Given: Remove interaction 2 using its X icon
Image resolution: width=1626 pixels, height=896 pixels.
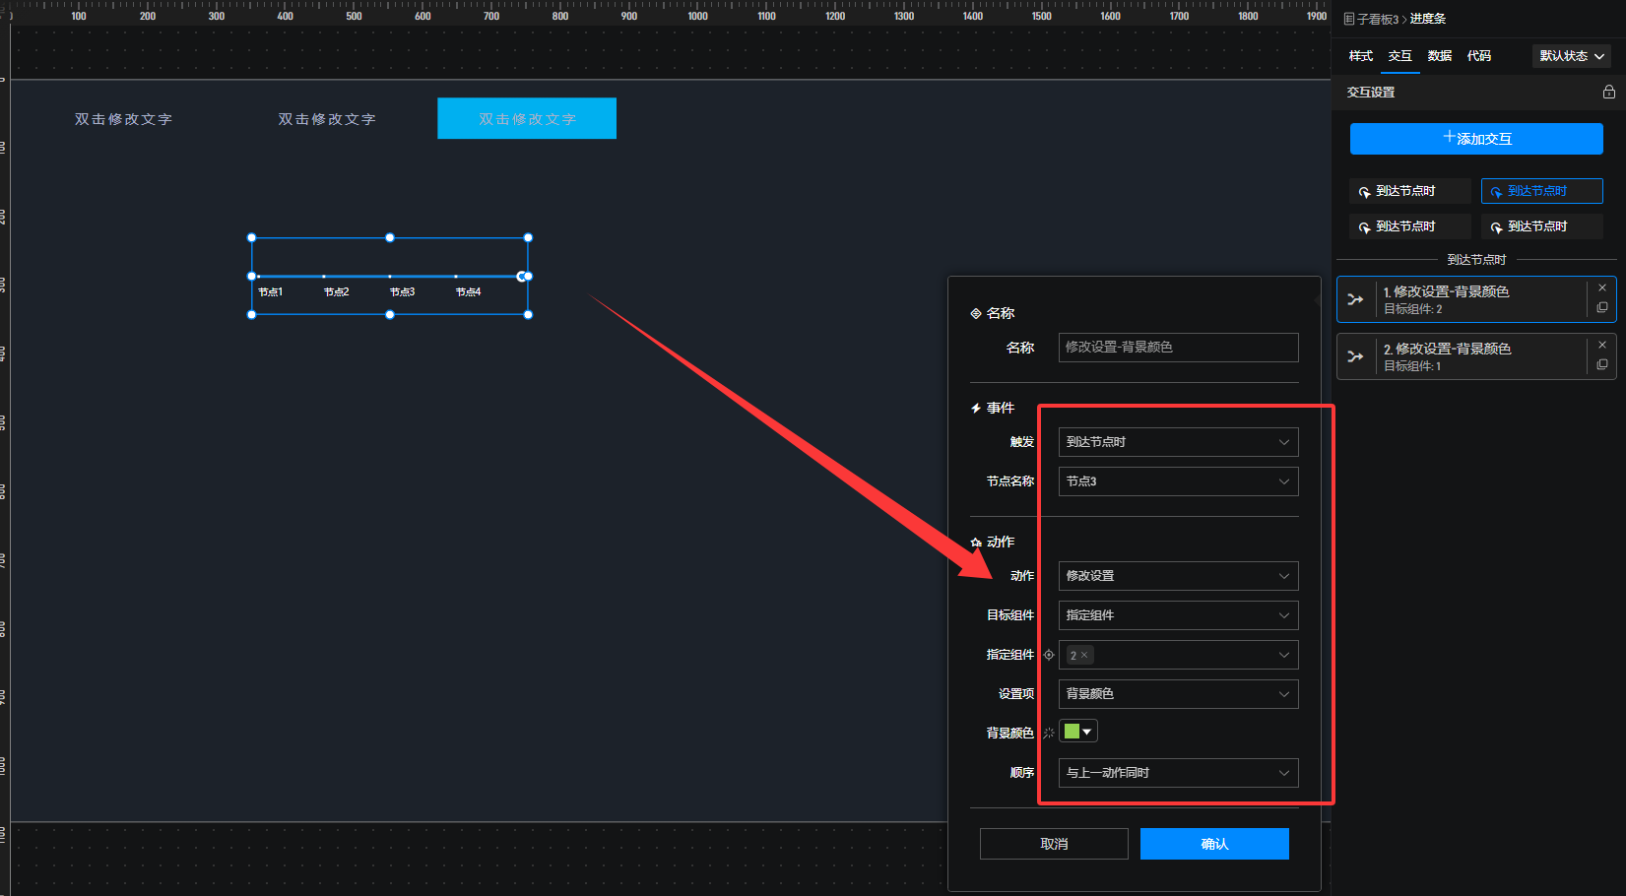Looking at the screenshot, I should (1602, 345).
